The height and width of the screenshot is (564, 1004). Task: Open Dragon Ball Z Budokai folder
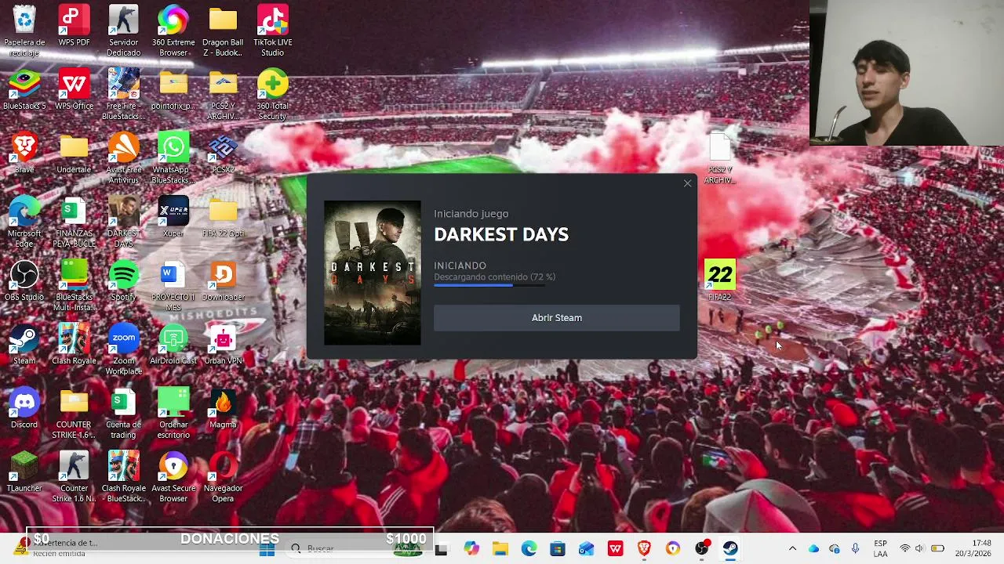[x=223, y=30]
